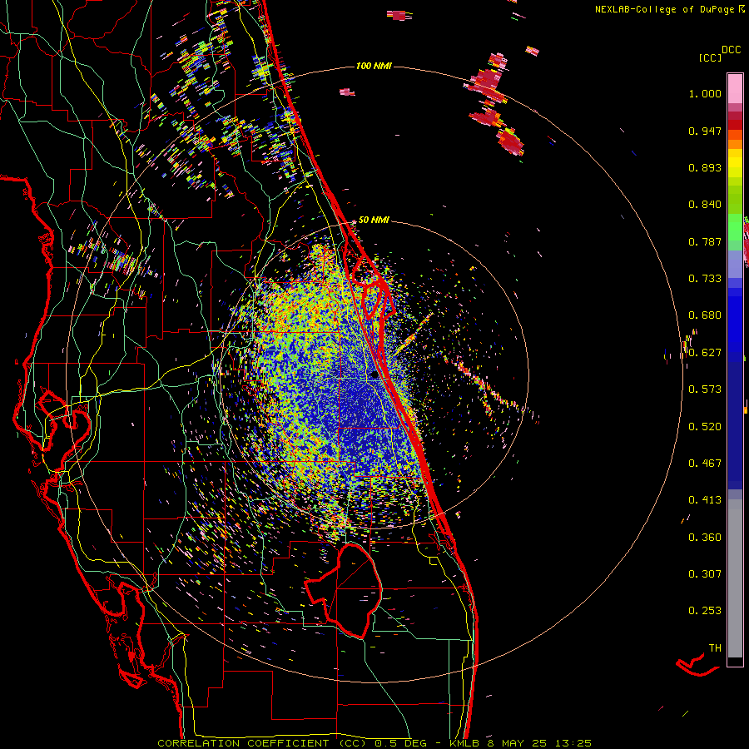Click the 0.467 legend value

tap(705, 464)
